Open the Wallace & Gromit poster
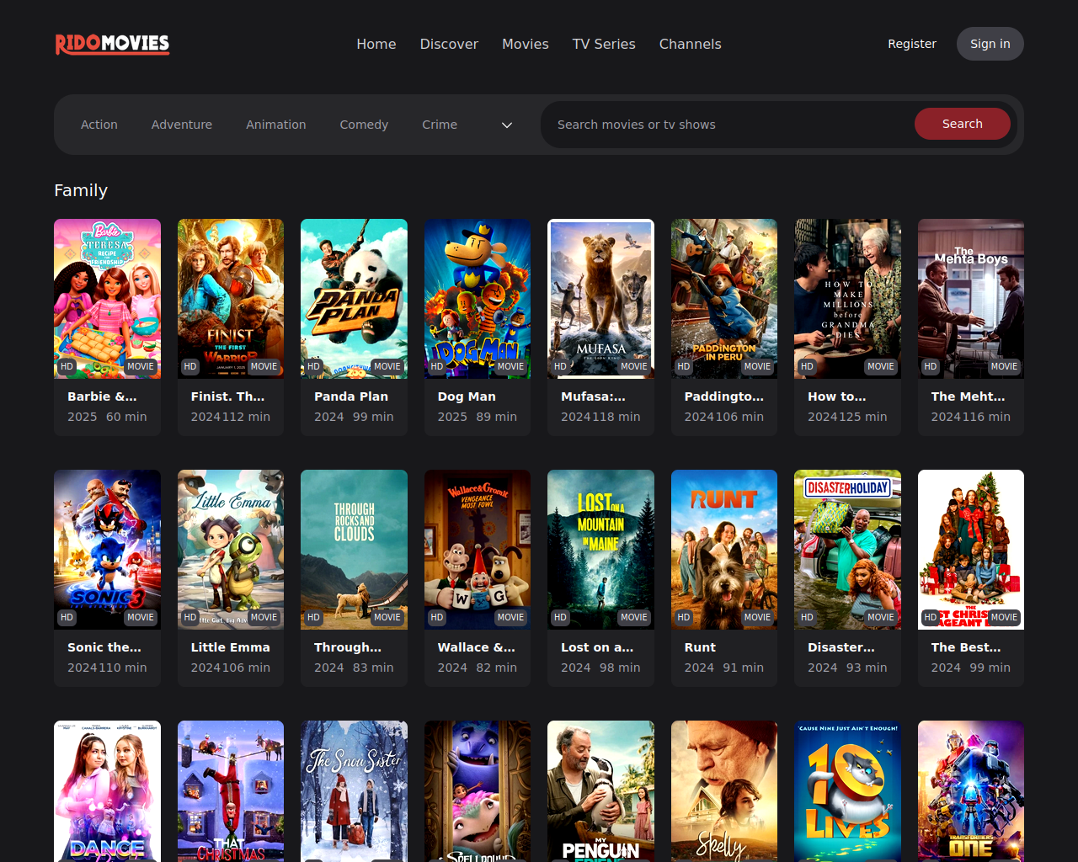This screenshot has width=1078, height=862. coord(478,550)
